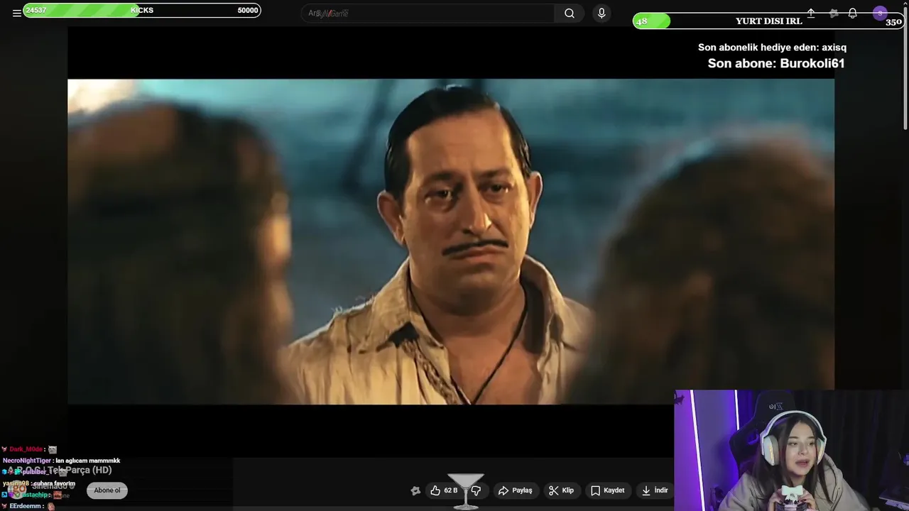
Task: Click the extension icon beside like button
Action: (x=415, y=490)
